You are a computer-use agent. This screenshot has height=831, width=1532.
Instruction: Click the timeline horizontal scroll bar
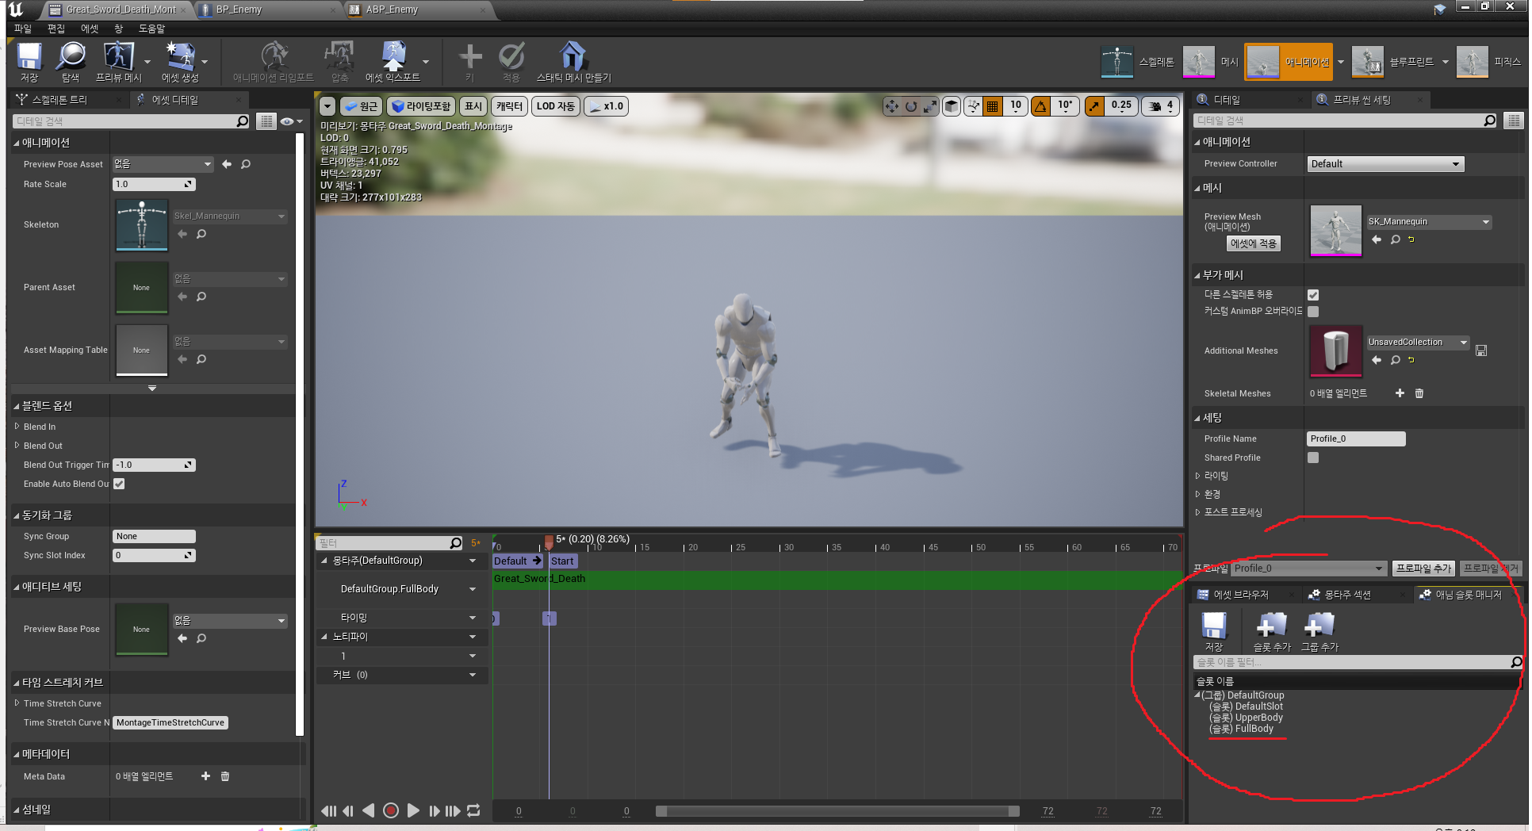[x=837, y=811]
